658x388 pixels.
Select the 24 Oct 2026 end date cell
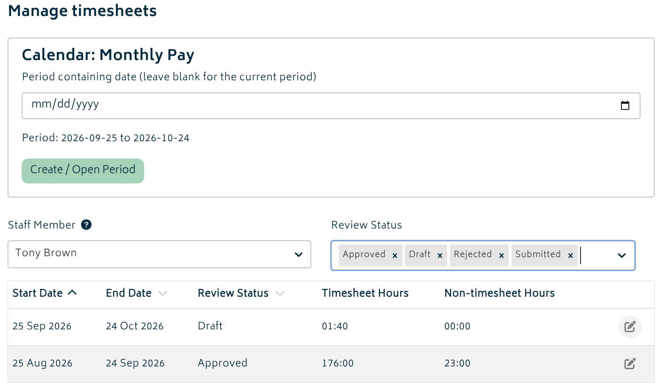[135, 326]
